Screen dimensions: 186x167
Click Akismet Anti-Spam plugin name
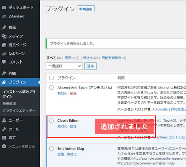85,88
